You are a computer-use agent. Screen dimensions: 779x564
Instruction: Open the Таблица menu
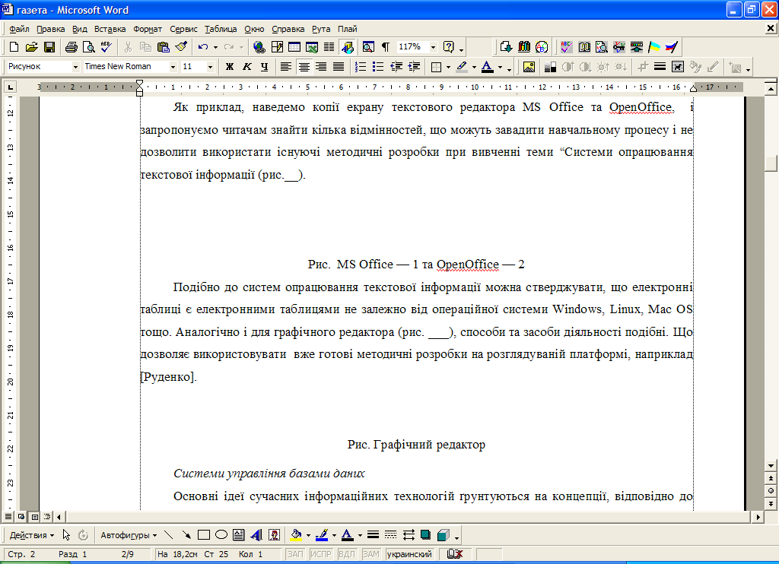coord(221,29)
